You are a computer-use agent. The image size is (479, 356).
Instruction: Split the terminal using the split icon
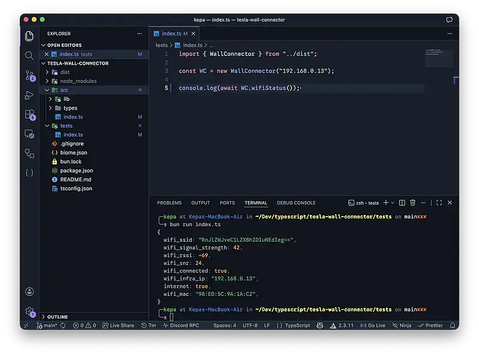tap(401, 202)
